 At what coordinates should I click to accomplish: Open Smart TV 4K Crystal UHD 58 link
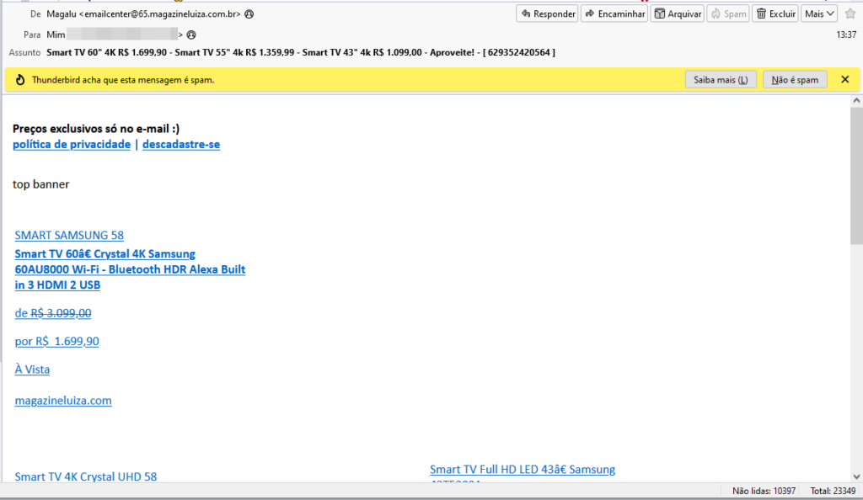coord(86,476)
